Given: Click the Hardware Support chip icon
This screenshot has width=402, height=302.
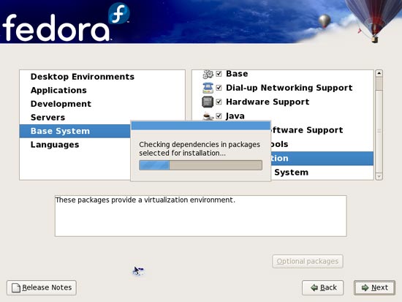Looking at the screenshot, I should point(208,102).
